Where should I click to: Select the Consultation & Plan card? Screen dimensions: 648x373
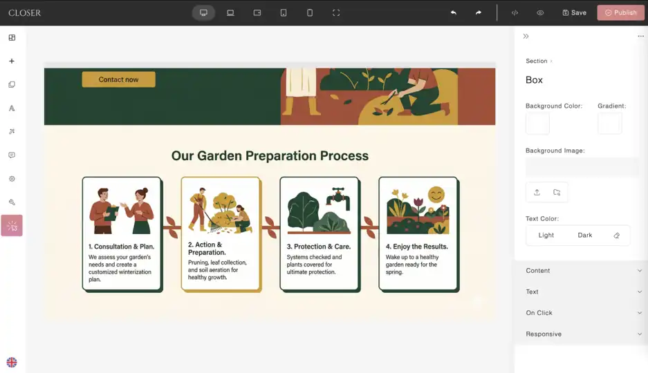click(x=122, y=234)
